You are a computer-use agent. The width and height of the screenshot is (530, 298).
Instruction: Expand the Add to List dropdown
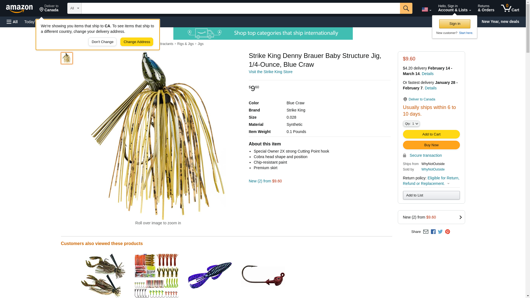pyautogui.click(x=431, y=195)
